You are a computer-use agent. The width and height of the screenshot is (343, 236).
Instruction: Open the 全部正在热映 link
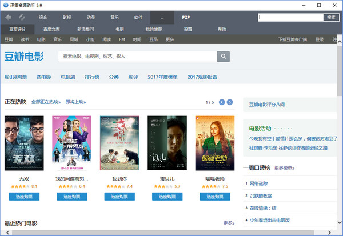click(x=46, y=102)
